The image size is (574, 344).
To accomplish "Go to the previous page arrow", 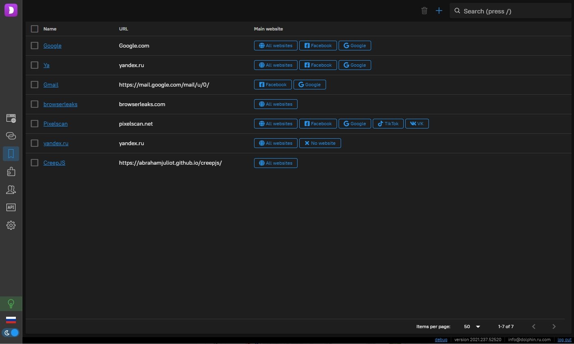I will click(x=534, y=327).
